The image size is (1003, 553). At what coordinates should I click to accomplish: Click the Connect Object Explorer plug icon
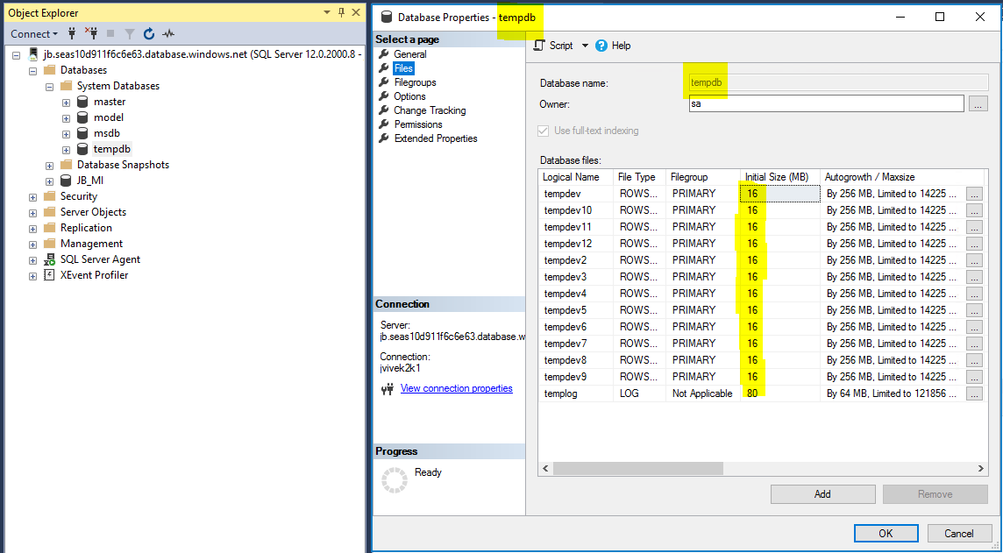72,33
